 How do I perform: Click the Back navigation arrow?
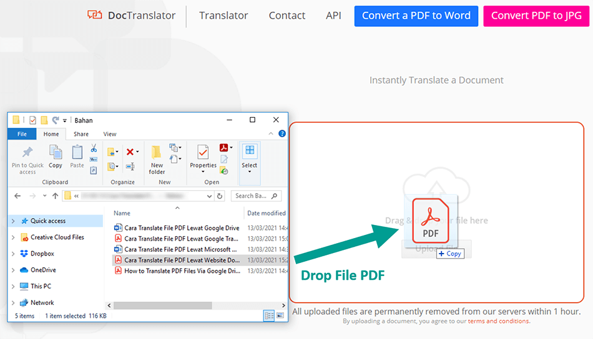click(x=17, y=196)
